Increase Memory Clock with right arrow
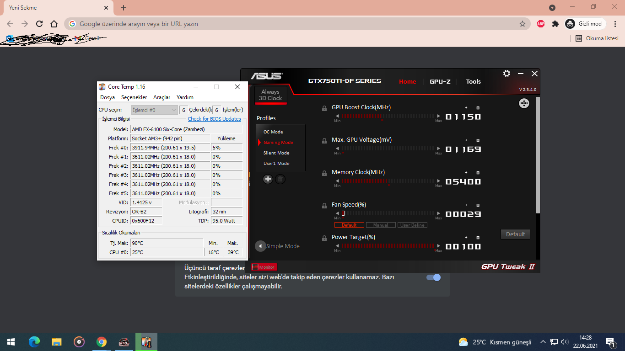The height and width of the screenshot is (351, 625). tap(439, 181)
